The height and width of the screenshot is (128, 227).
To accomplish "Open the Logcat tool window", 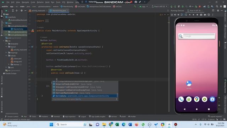I will pyautogui.click(x=82, y=117).
